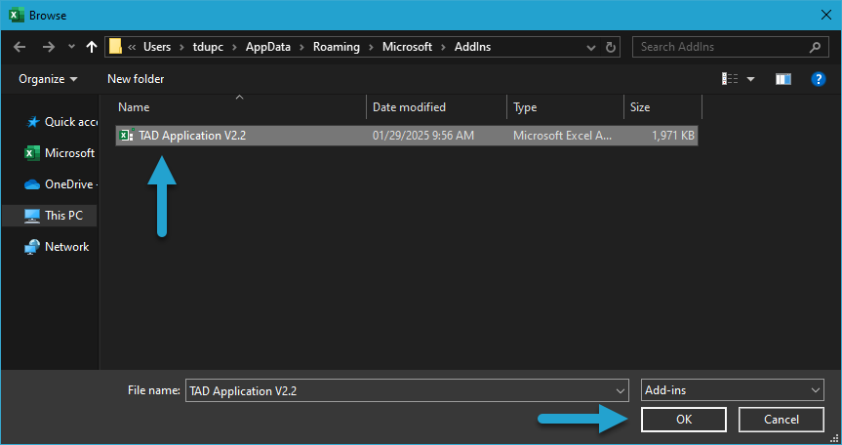Click AddIns in the breadcrumb path

(472, 47)
